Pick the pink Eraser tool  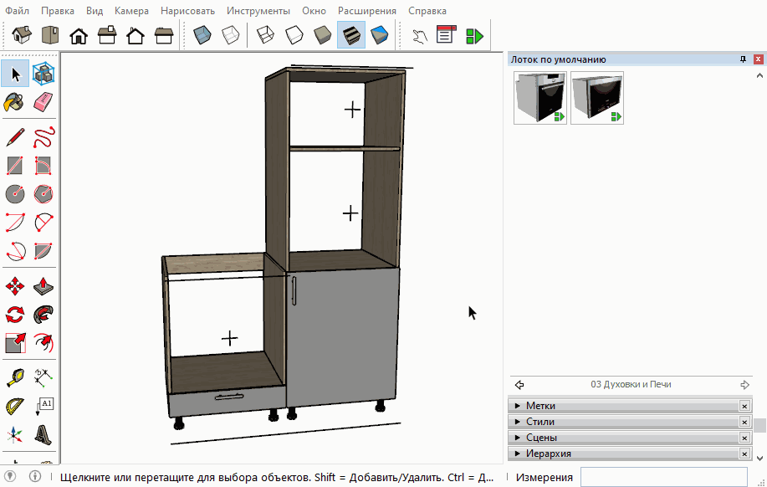(x=43, y=103)
